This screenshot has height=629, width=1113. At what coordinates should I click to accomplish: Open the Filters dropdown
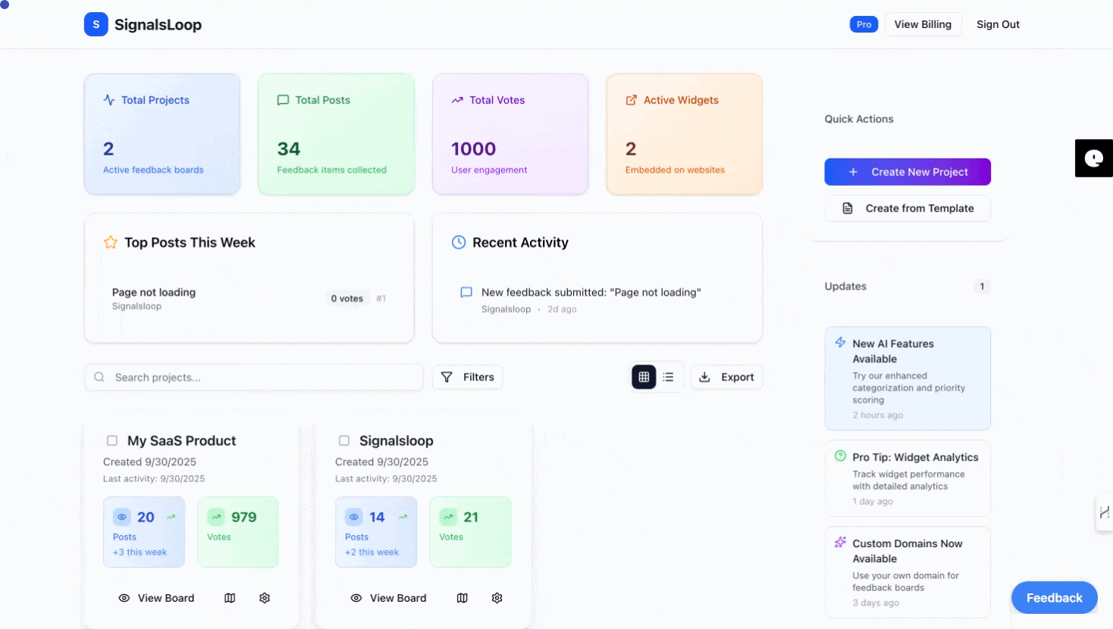tap(467, 377)
